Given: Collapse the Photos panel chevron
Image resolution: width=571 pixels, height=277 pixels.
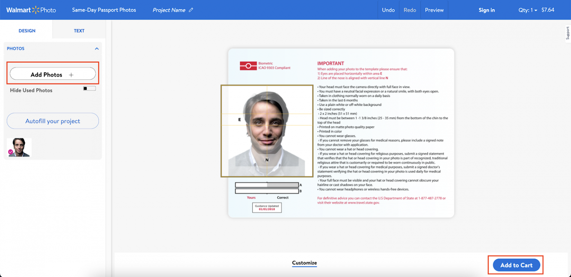Looking at the screenshot, I should [97, 49].
